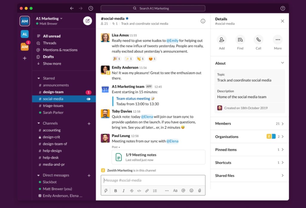306x208 pixels.
Task: Open the help question mark icon
Action: (x=283, y=8)
